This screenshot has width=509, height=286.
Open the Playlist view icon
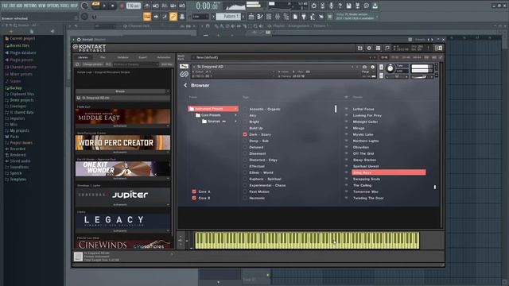251,17
